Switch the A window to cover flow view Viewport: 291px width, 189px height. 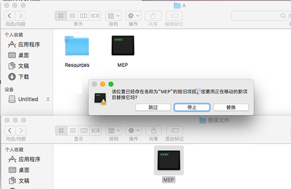coord(95,16)
